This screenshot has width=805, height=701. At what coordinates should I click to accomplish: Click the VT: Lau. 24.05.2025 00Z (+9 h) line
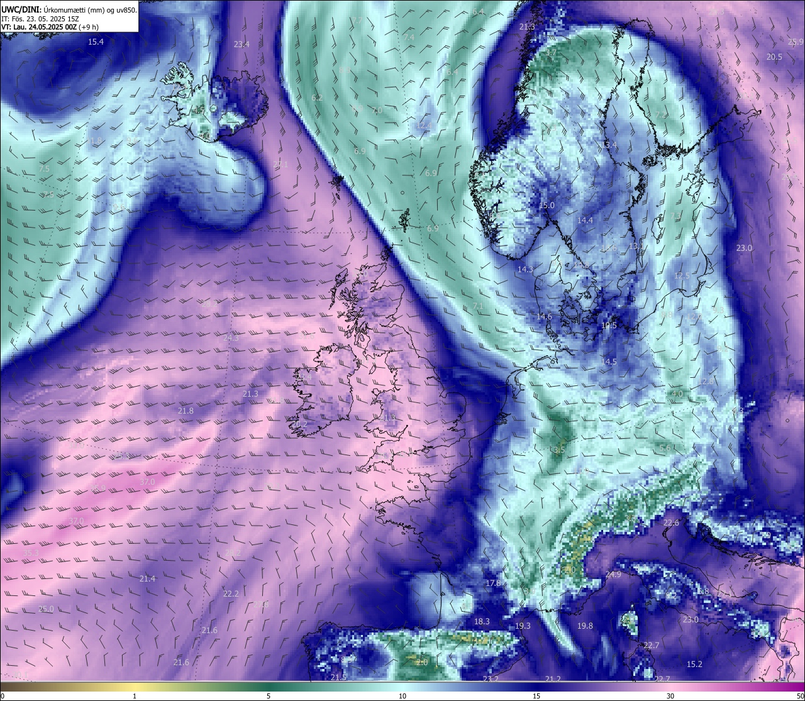(50, 27)
